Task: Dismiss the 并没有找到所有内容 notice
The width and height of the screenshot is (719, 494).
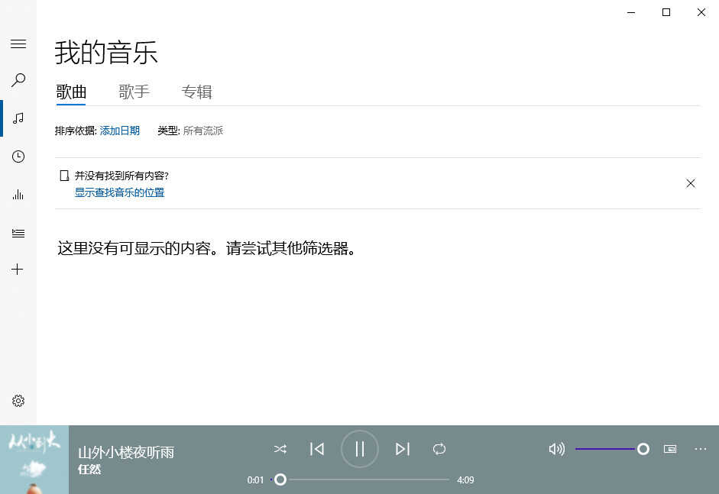Action: point(691,183)
